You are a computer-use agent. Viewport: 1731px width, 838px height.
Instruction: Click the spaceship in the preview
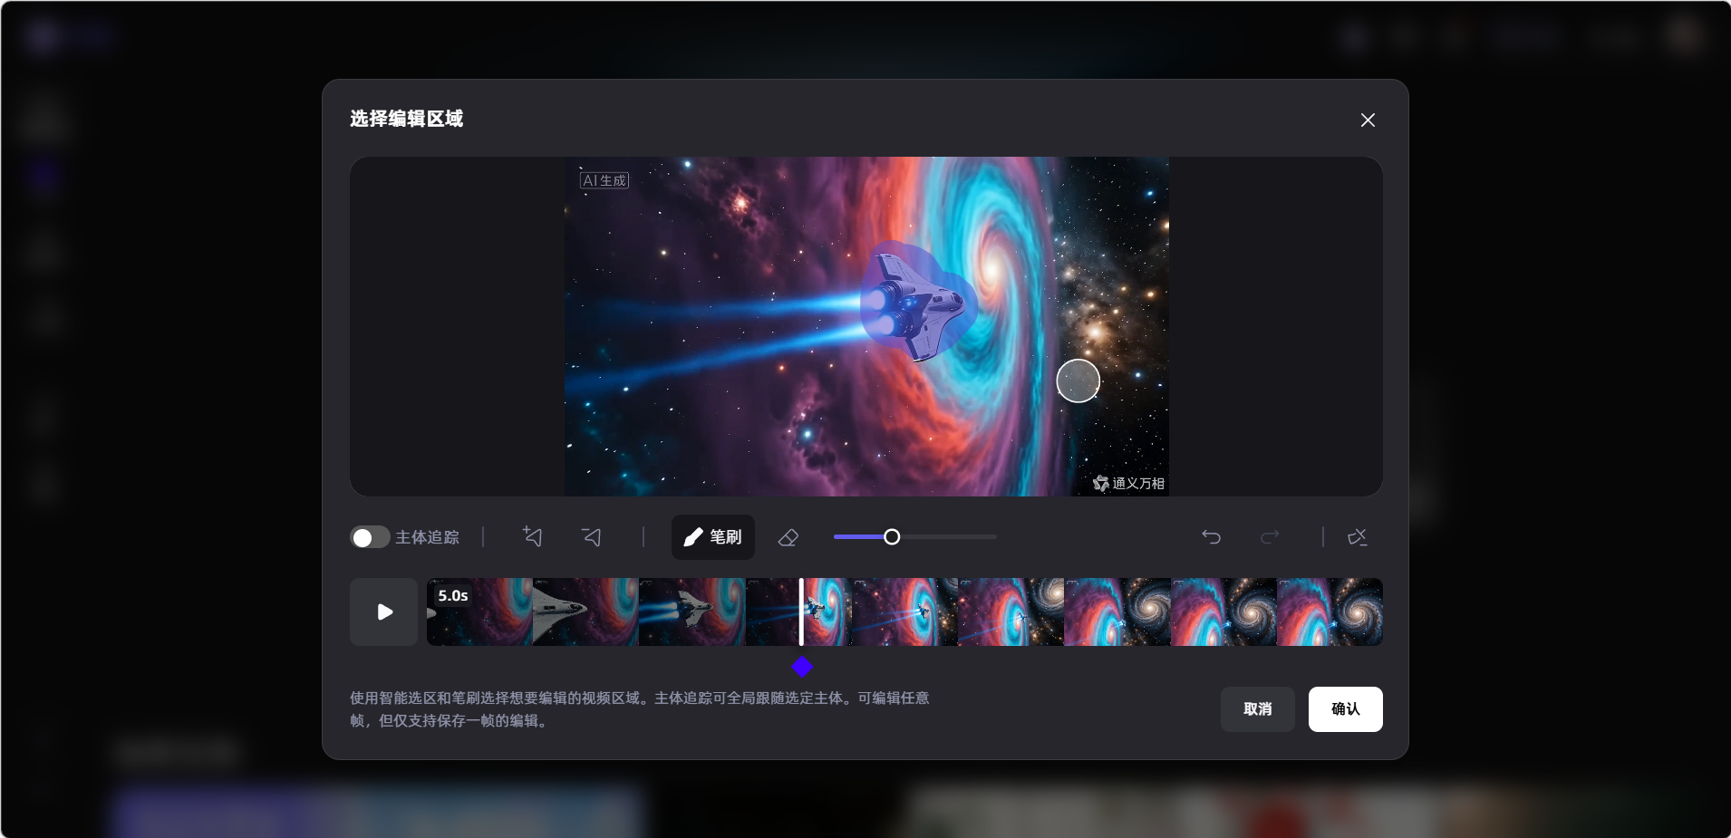tap(915, 303)
